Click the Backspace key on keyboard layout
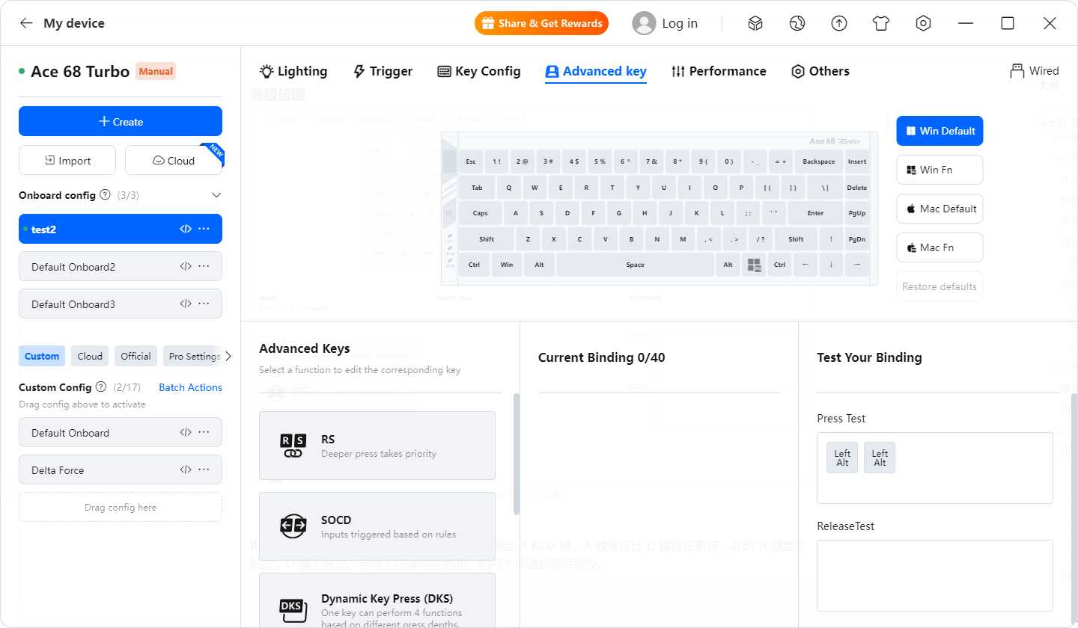This screenshot has width=1078, height=628. click(819, 161)
